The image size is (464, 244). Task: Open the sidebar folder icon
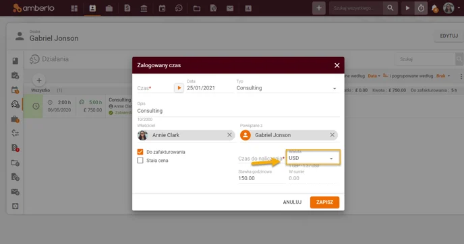point(15,163)
